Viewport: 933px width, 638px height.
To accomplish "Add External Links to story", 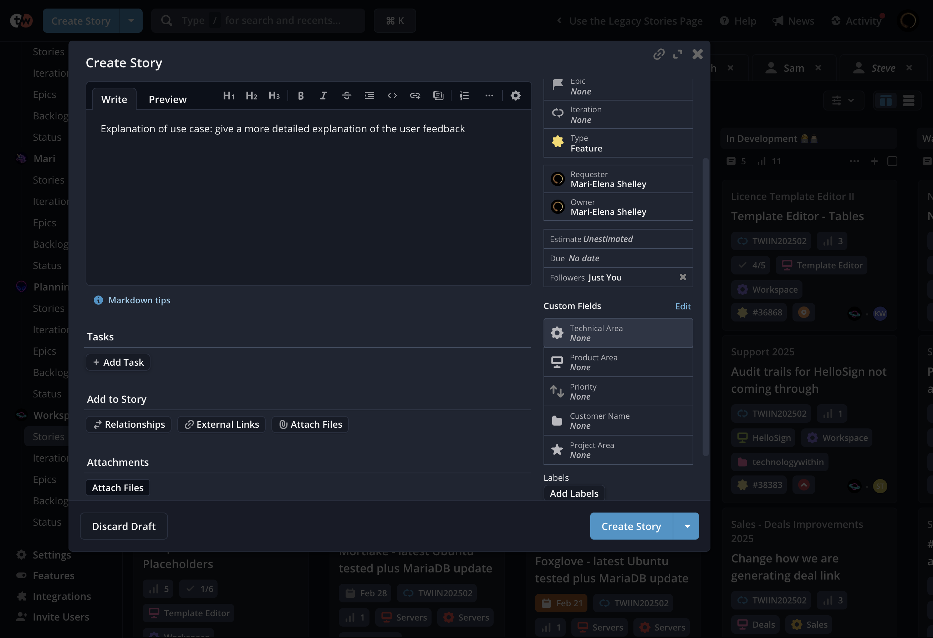I will (x=221, y=425).
